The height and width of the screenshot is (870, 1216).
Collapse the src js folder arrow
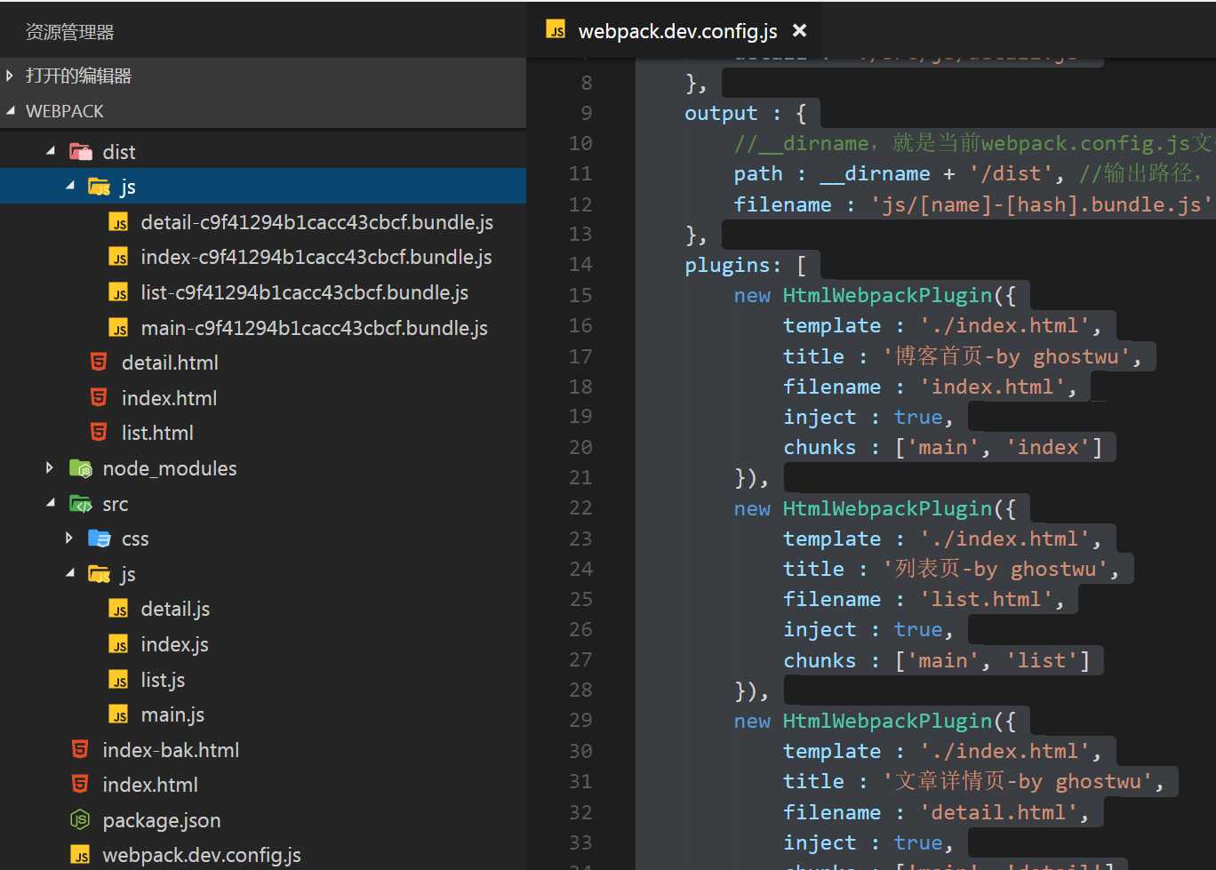[69, 574]
